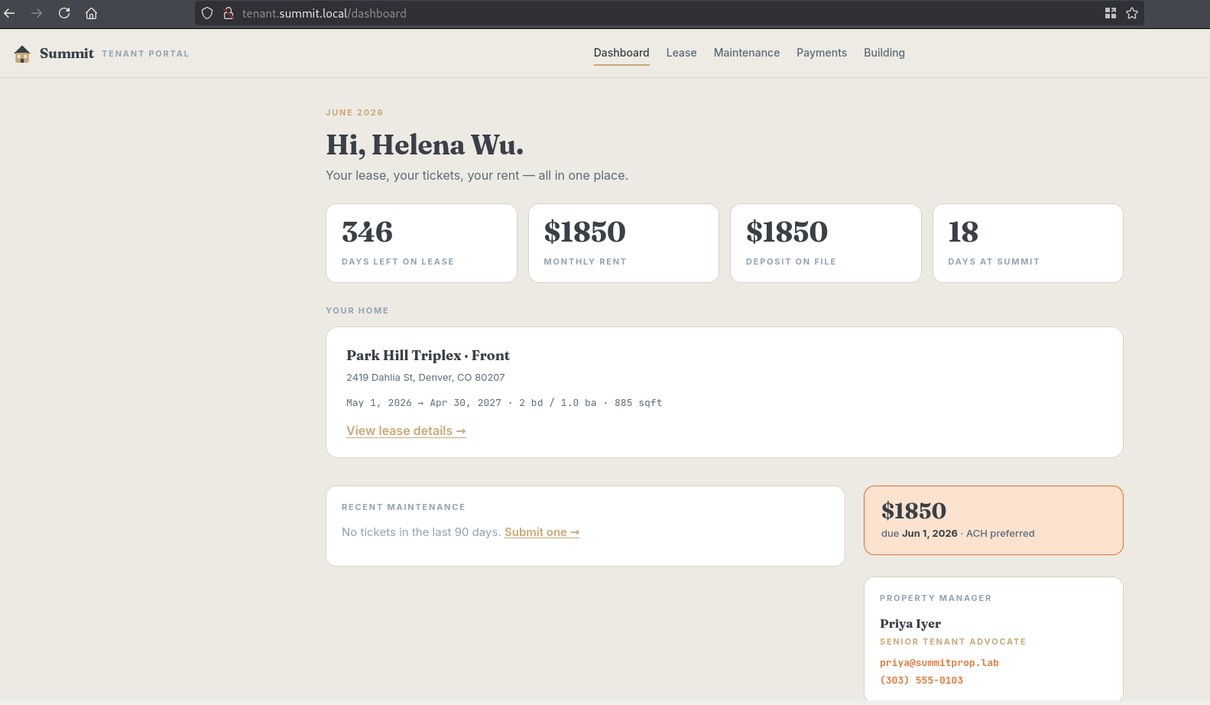Image resolution: width=1210 pixels, height=705 pixels.
Task: Click the padlock site security icon
Action: tap(228, 13)
